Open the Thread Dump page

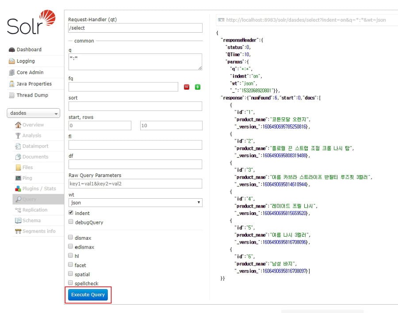pos(32,95)
